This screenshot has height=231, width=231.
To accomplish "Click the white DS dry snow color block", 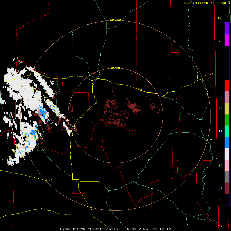I will 227,154.
